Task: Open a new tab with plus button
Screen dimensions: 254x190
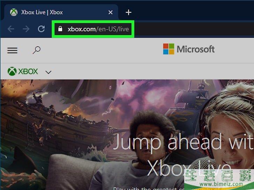Action: tap(128, 12)
